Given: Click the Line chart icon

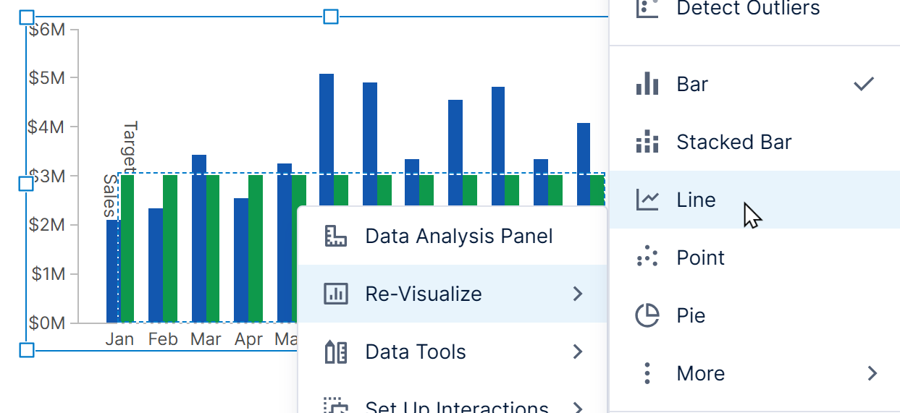Looking at the screenshot, I should tap(647, 200).
